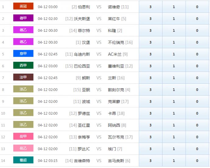Click the brown 法甲 league tag

[23, 77]
